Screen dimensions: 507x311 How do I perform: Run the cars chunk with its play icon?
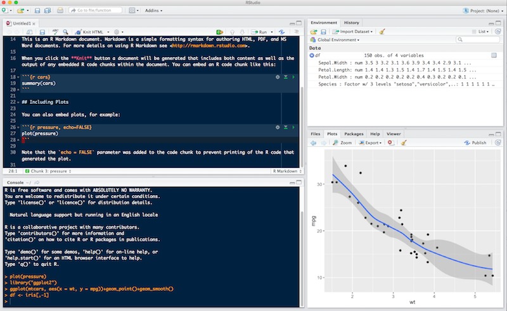tap(294, 77)
